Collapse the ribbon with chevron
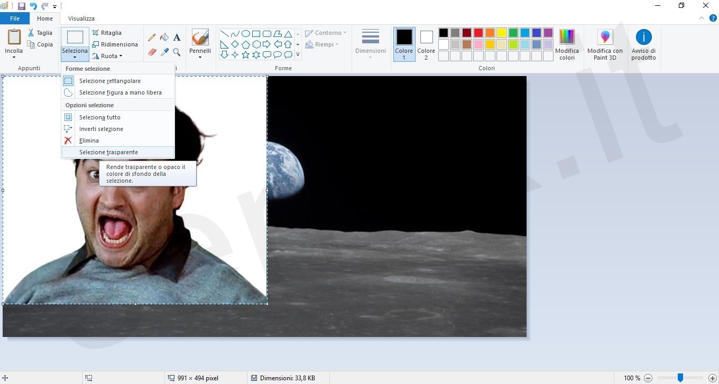Viewport: 719px width, 384px height. tap(702, 18)
